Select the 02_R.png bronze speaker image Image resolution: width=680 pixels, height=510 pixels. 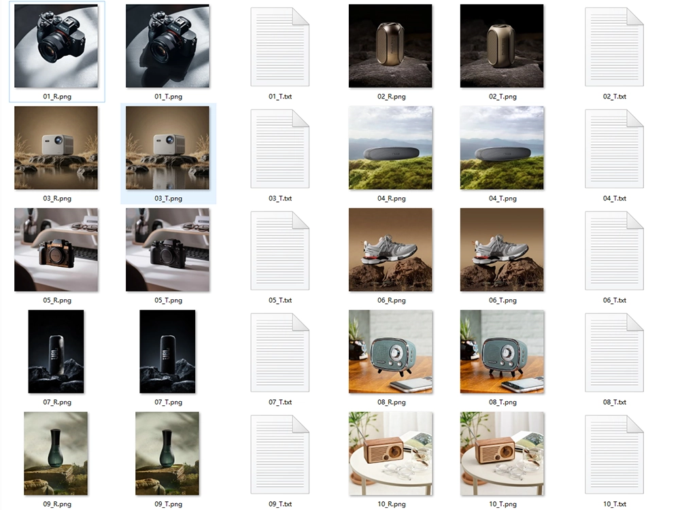[x=390, y=46]
